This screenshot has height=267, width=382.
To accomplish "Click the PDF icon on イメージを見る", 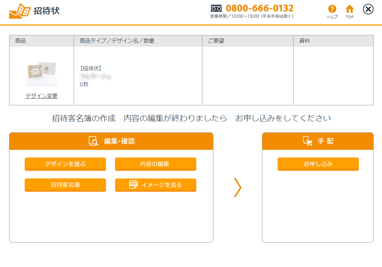I will click(133, 184).
